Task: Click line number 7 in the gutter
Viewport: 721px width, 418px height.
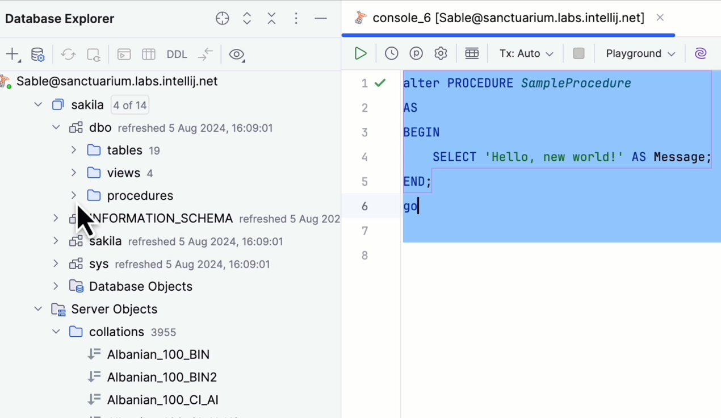Action: (x=364, y=231)
